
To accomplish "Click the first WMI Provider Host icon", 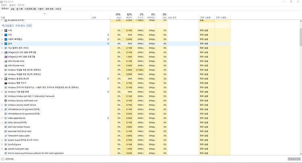I will pyautogui.click(x=6, y=61).
